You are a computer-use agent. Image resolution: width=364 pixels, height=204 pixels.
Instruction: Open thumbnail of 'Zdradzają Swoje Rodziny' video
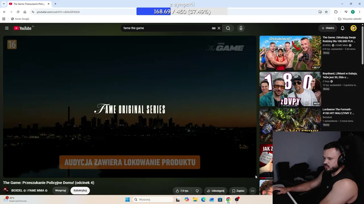[x=290, y=53]
